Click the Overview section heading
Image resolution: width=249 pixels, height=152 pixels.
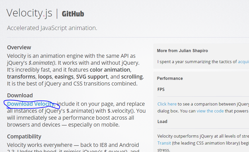tap(19, 47)
